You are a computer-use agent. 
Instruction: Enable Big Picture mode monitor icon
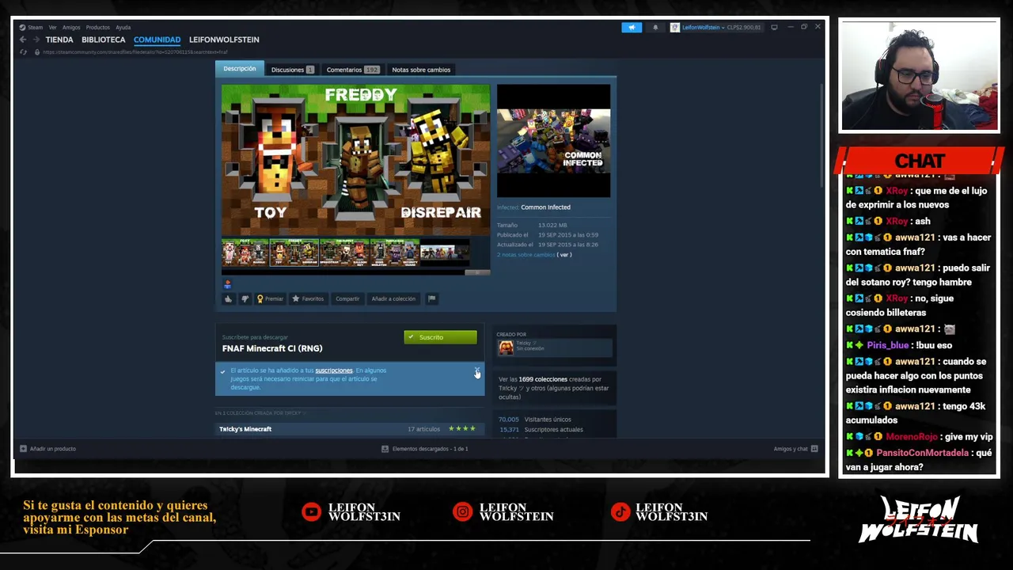(x=774, y=27)
